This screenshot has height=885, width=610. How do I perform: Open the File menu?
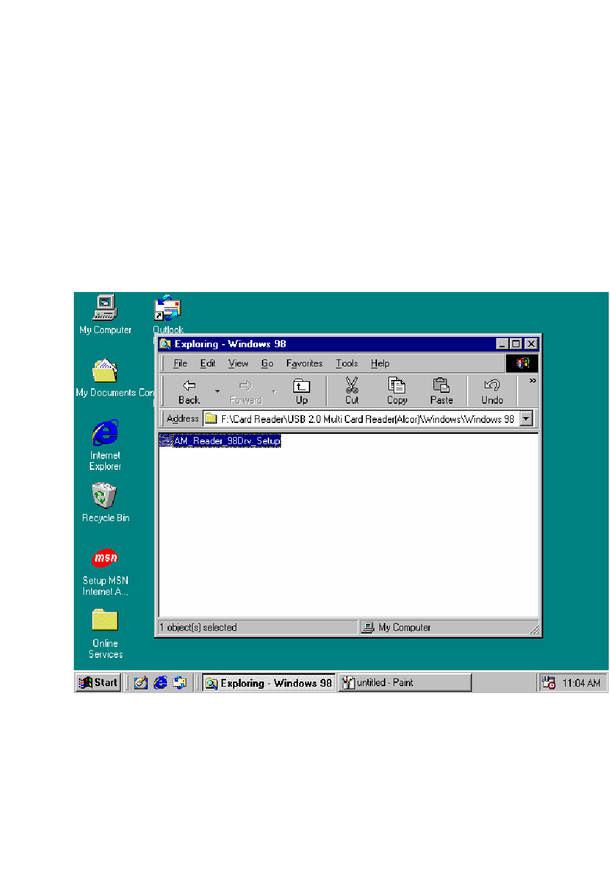pyautogui.click(x=180, y=363)
